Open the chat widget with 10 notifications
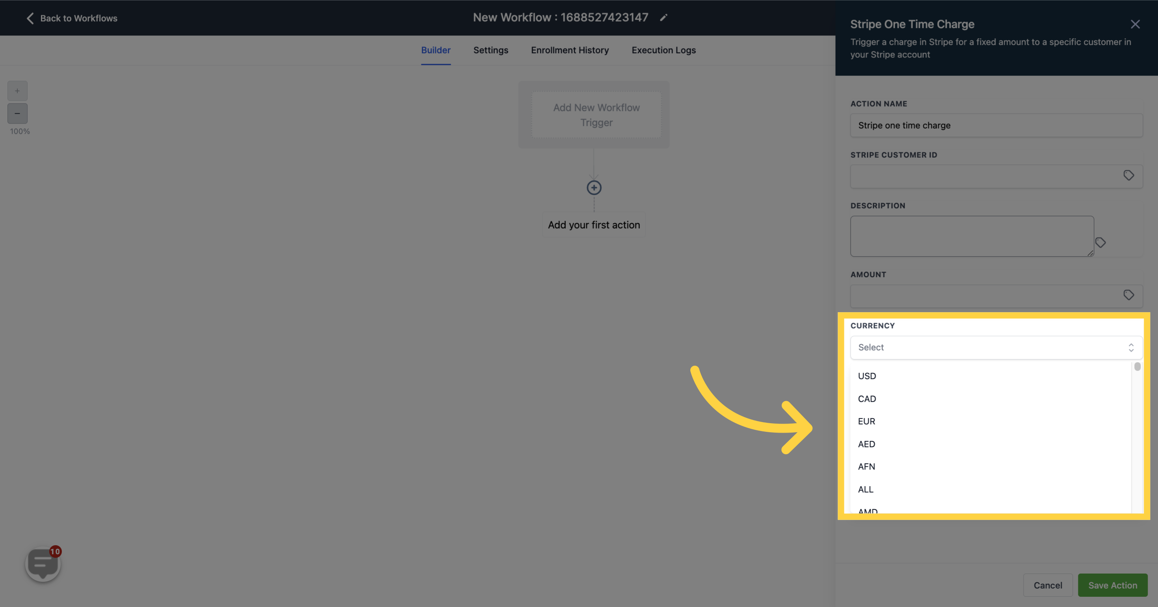The height and width of the screenshot is (607, 1158). pos(43,564)
